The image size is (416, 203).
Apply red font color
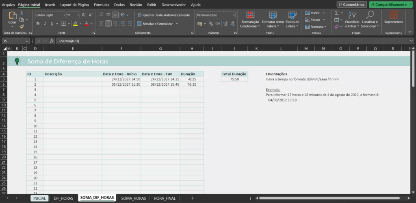(87, 24)
